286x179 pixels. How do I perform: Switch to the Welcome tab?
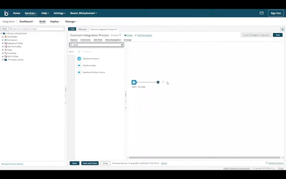pyautogui.click(x=82, y=29)
